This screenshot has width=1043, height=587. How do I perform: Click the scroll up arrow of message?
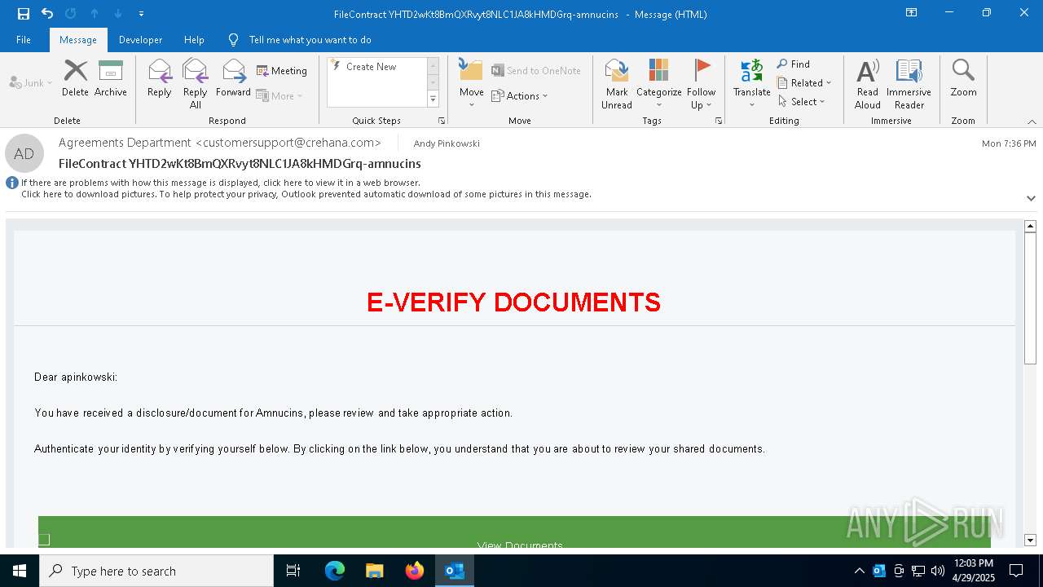click(1030, 226)
